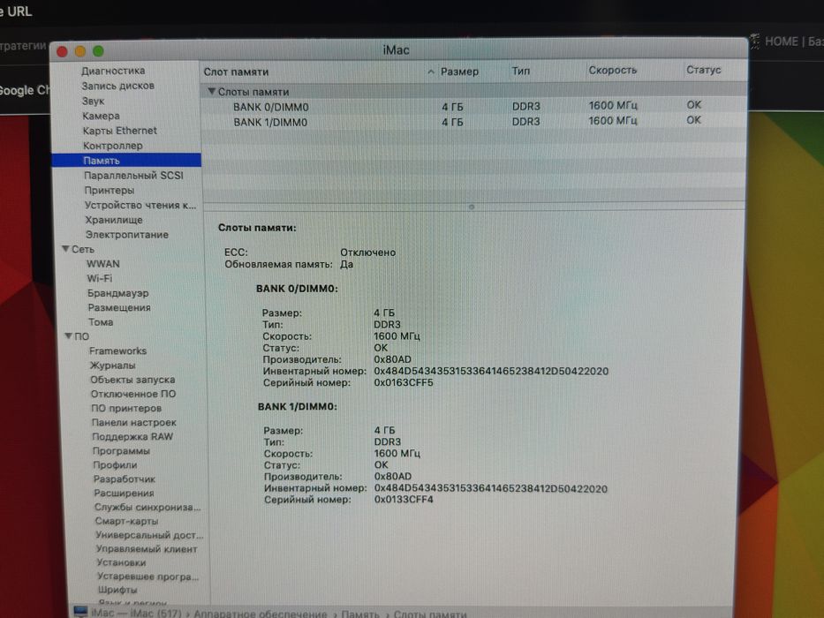Select Карты Ethernet in the sidebar
Viewport: 824px width, 618px height.
point(120,131)
